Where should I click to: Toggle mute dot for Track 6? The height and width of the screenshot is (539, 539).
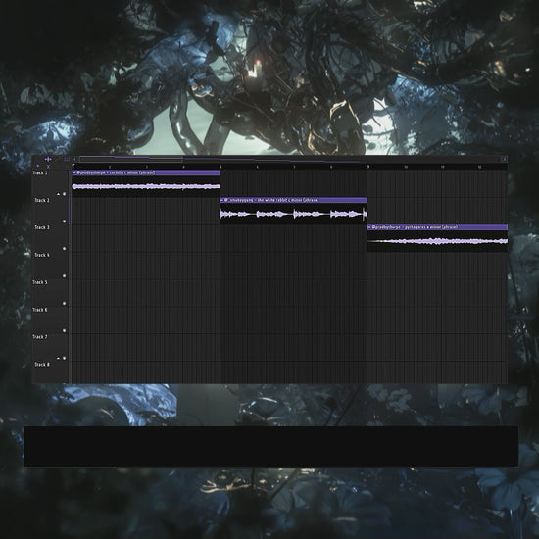point(65,330)
